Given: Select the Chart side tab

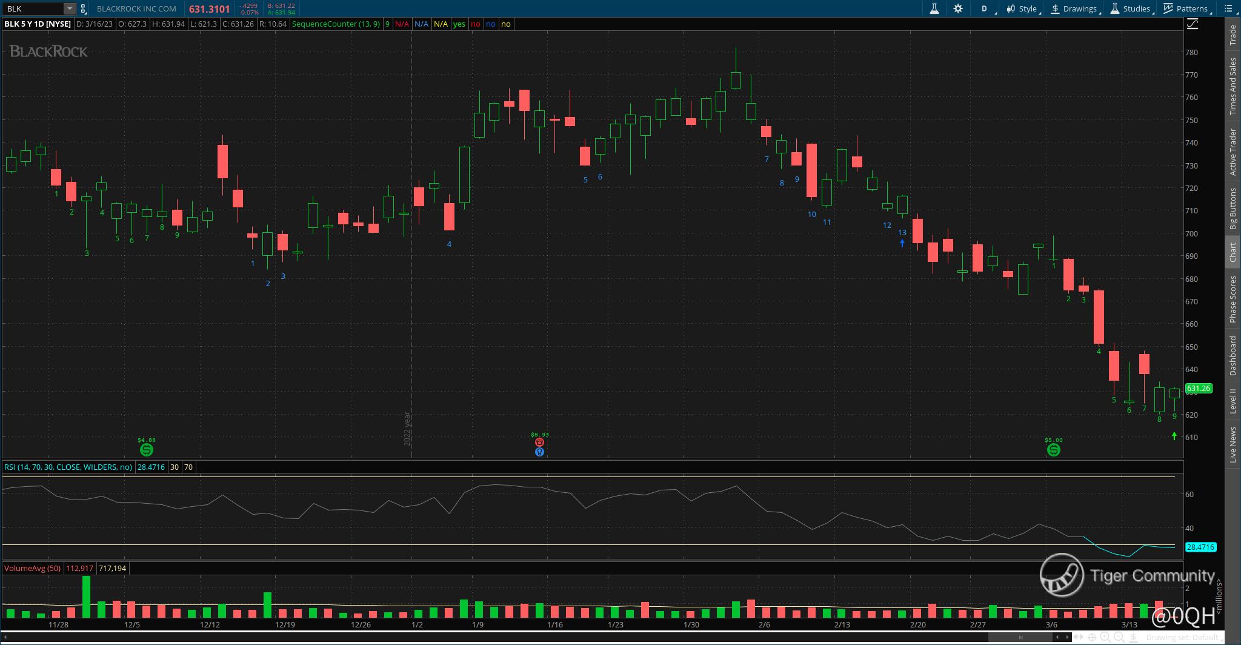Looking at the screenshot, I should pos(1232,252).
